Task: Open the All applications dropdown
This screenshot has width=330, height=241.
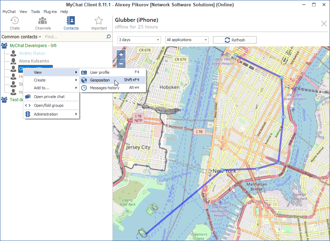Action: pyautogui.click(x=187, y=40)
